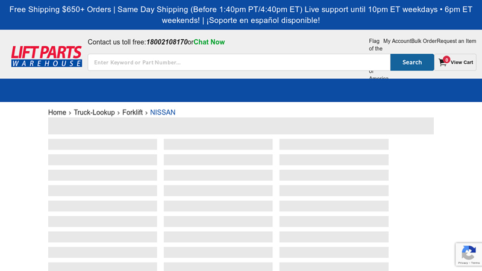The image size is (482, 271).
Task: Click the keyword or part number field
Action: (239, 63)
